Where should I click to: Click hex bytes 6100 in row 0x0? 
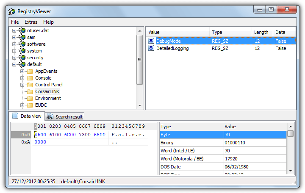coord(55,135)
